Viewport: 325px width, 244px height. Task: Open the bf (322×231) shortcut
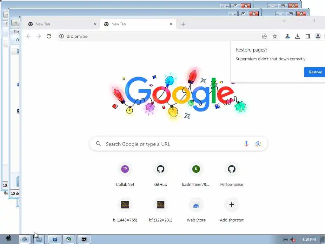(x=161, y=210)
